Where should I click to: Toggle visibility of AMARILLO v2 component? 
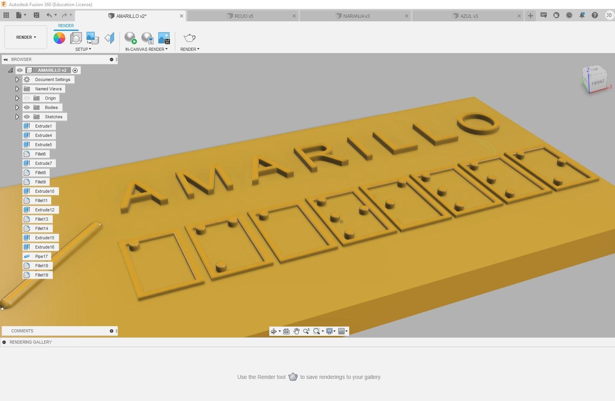(x=20, y=70)
